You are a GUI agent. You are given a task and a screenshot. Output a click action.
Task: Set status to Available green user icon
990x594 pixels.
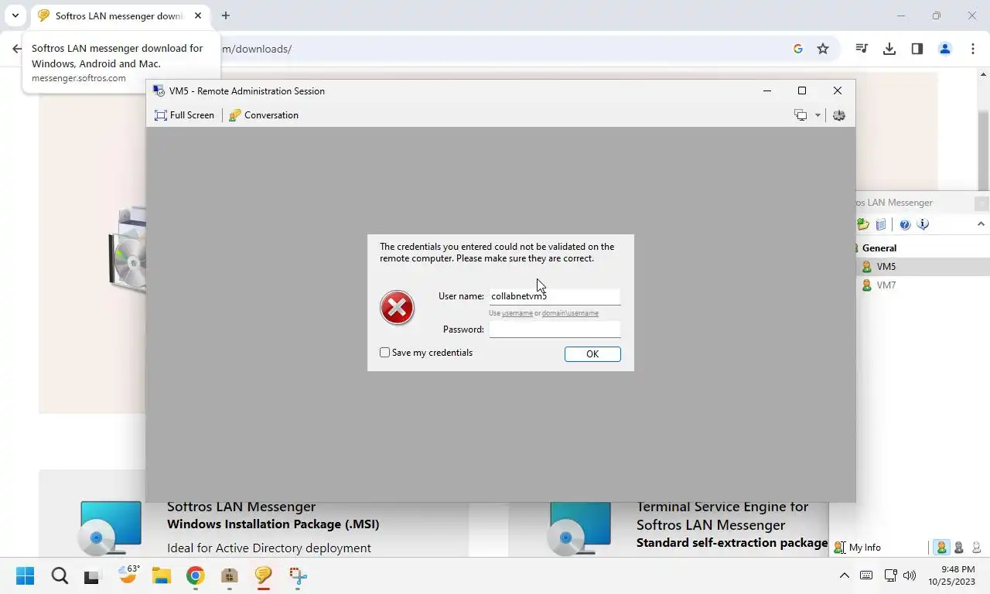[941, 548]
